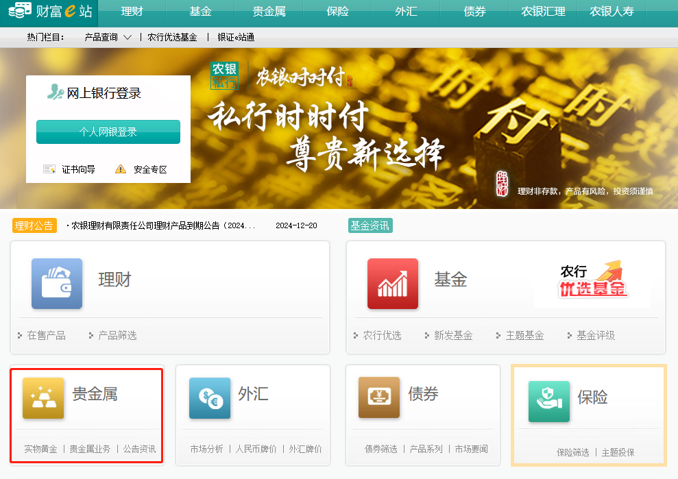The height and width of the screenshot is (479, 678).
Task: Click the 外汇 currency icon
Action: [210, 398]
